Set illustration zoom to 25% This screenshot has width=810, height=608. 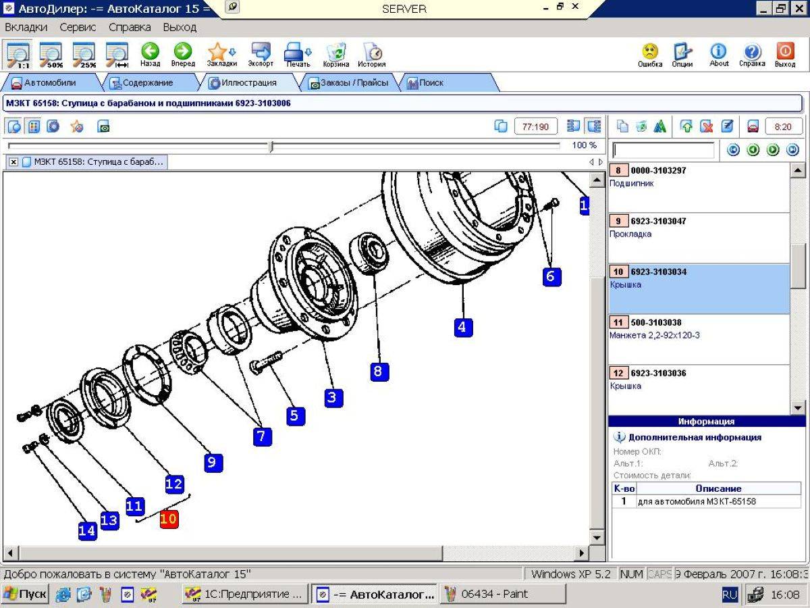coord(84,55)
